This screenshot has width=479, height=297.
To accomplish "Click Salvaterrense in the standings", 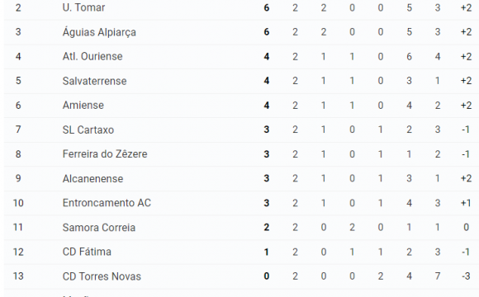I will tap(94, 81).
